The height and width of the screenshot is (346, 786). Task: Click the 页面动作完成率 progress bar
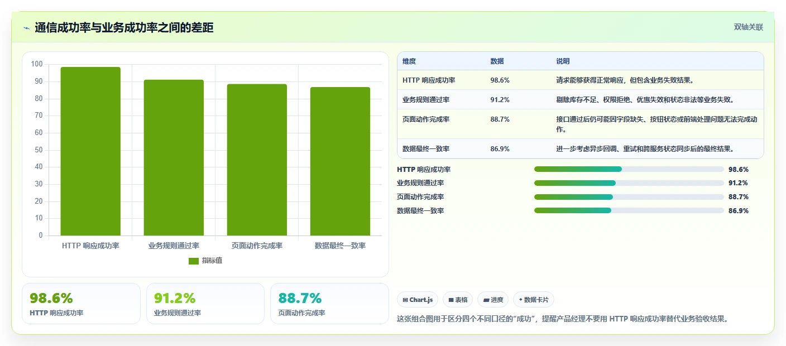629,196
